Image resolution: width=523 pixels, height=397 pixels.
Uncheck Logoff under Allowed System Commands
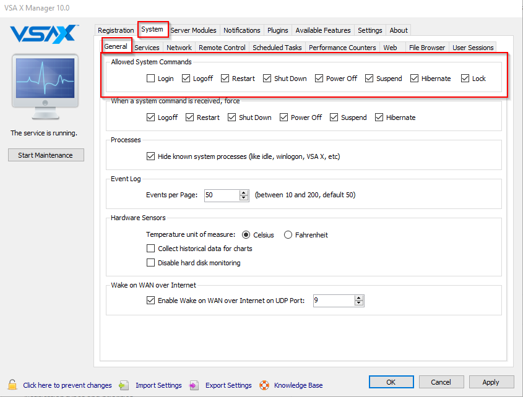point(186,79)
